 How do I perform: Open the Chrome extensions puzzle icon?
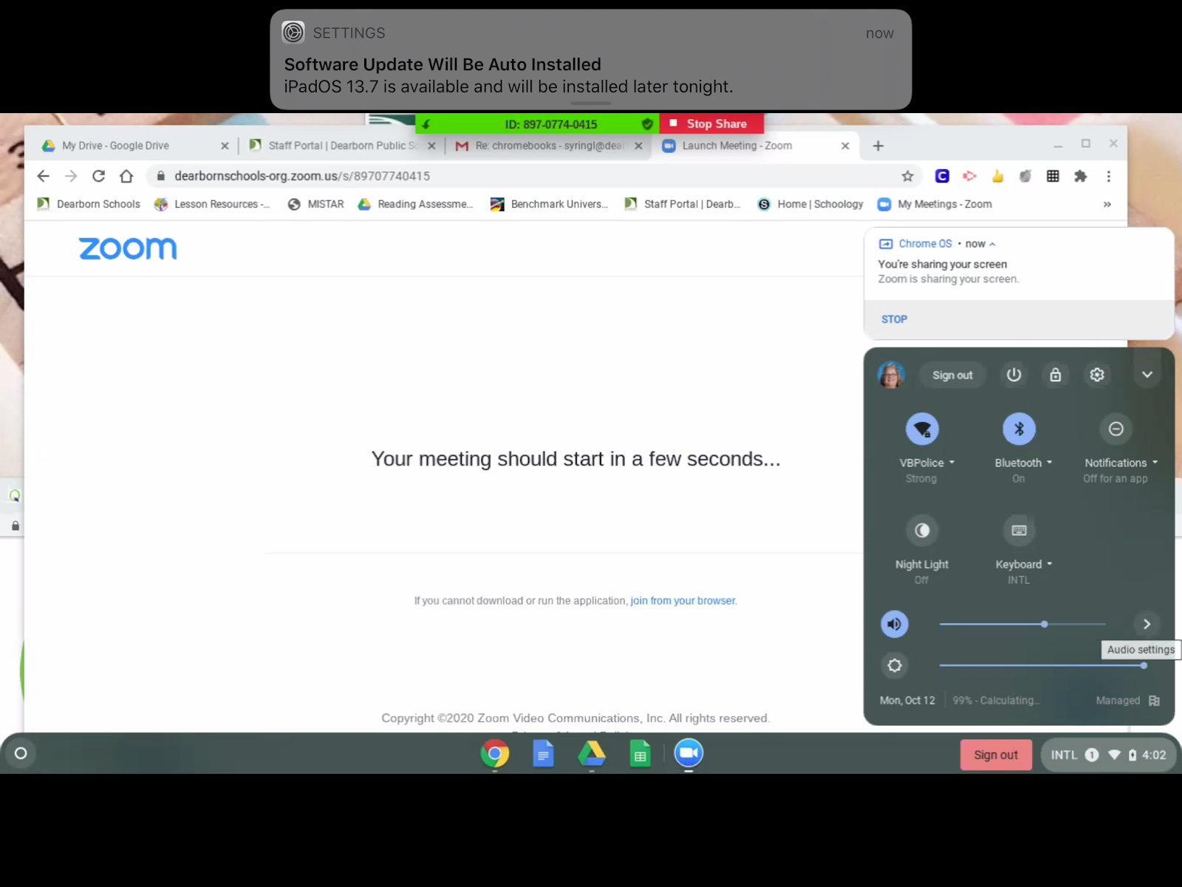click(1081, 176)
